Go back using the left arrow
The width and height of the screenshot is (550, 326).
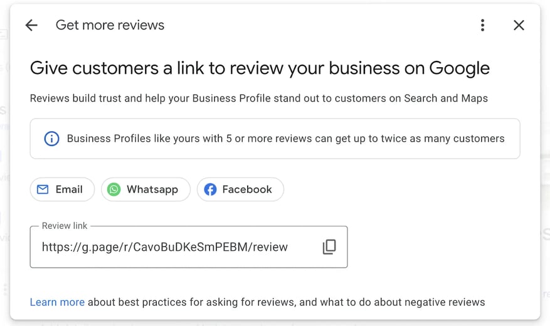click(31, 25)
